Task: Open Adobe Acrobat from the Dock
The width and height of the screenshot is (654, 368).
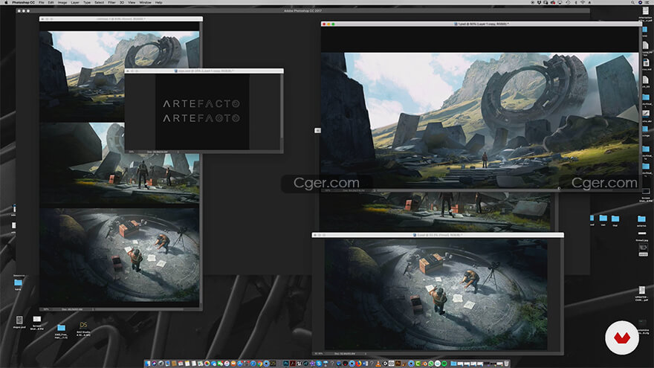Action: [x=292, y=364]
